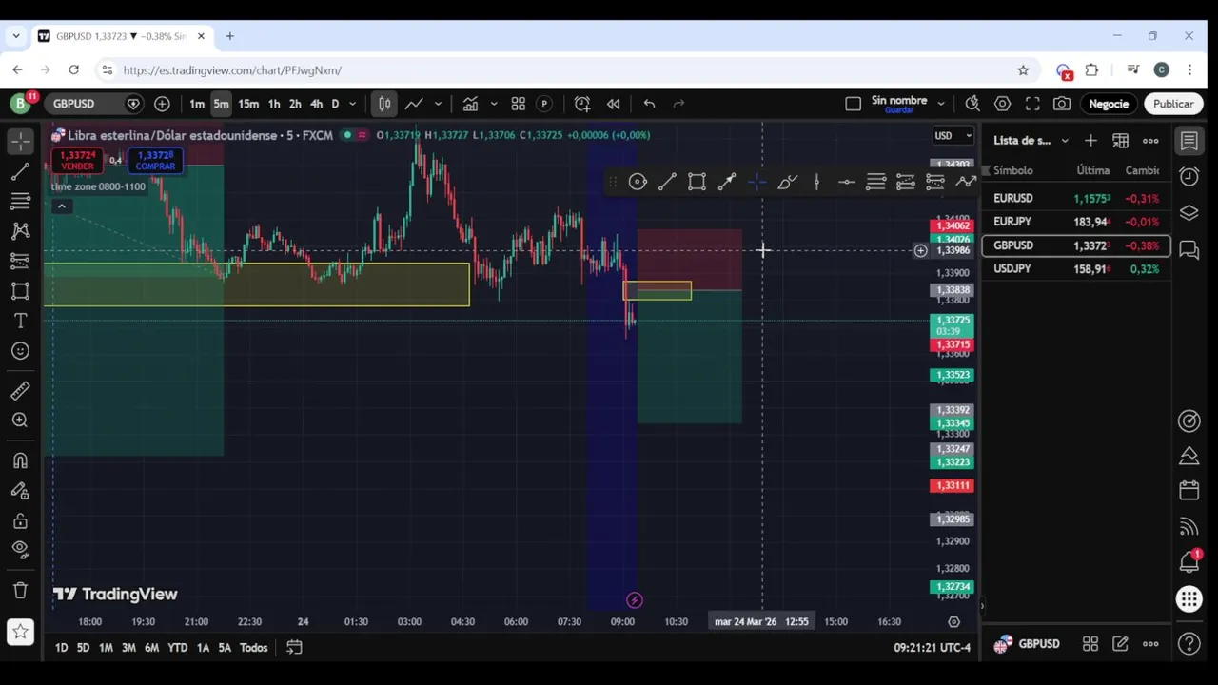Toggle candlestick chart style button
This screenshot has height=685, width=1218.
coord(384,104)
